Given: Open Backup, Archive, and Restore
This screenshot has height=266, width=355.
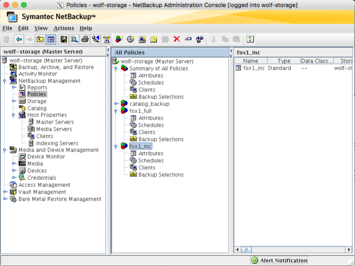Looking at the screenshot, I should [56, 67].
